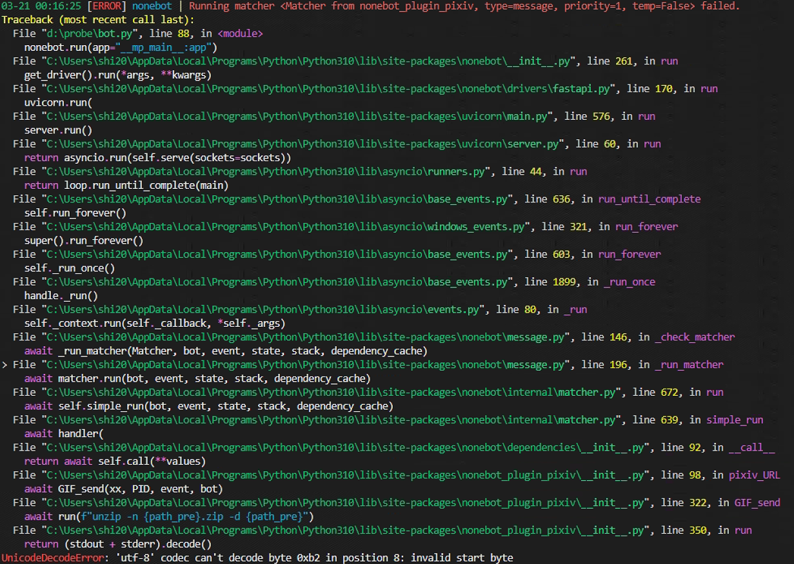Open internal\matcher.py path at line 672
Image resolution: width=794 pixels, height=564 pixels.
(333, 393)
